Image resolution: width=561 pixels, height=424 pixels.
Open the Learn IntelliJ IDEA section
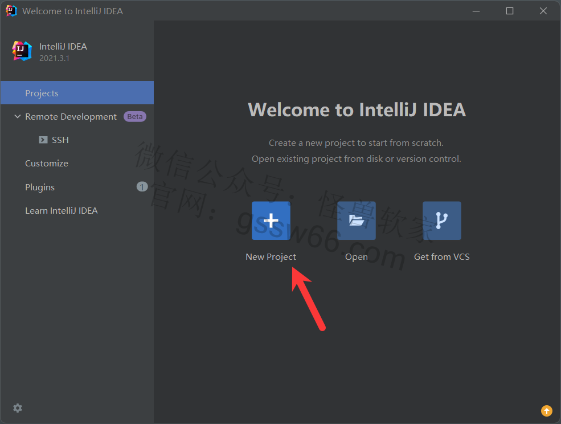click(62, 210)
